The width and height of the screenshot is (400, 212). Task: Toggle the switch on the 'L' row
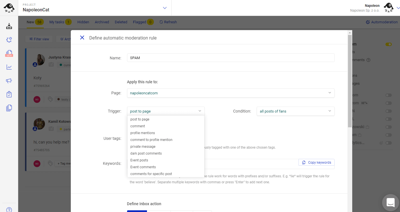click(389, 119)
